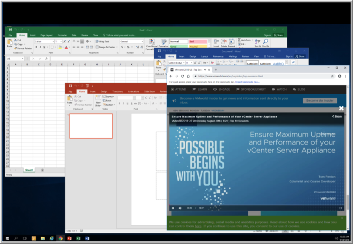Click Cut in the Excel clipboard group
353x244 pixels.
tap(18, 40)
